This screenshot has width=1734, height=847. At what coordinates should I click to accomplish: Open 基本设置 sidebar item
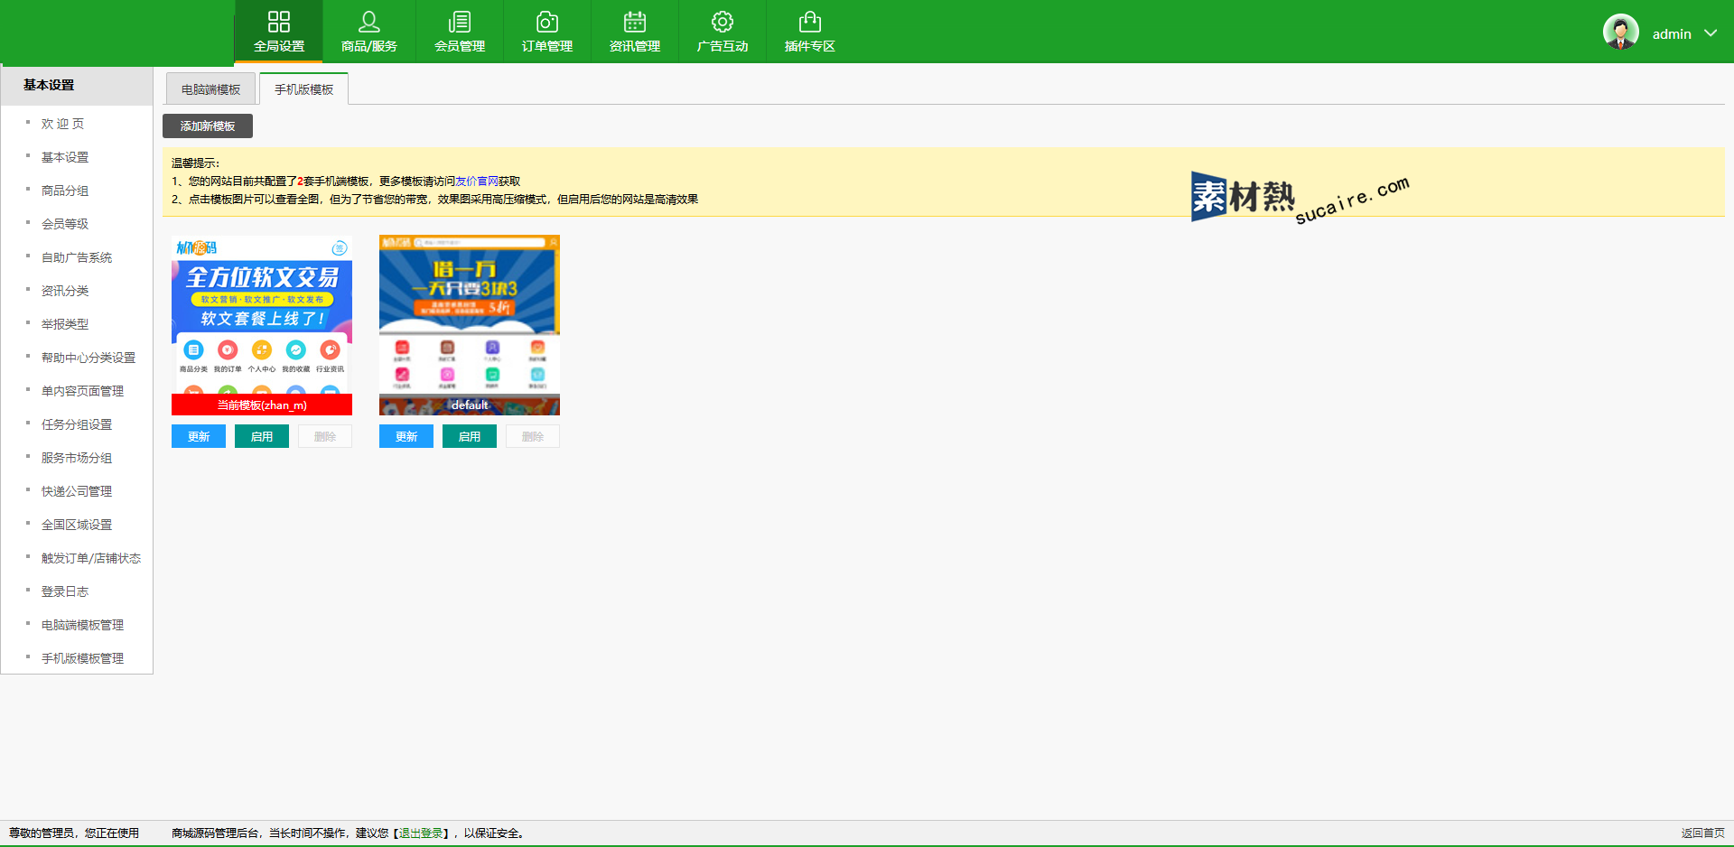coord(65,157)
